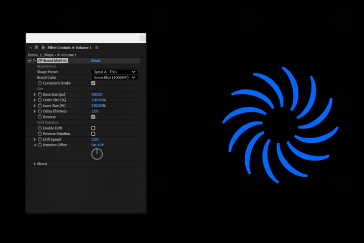Close the Effect Controls panel tab
Viewport: 364px width, 243px height.
[x=30, y=48]
